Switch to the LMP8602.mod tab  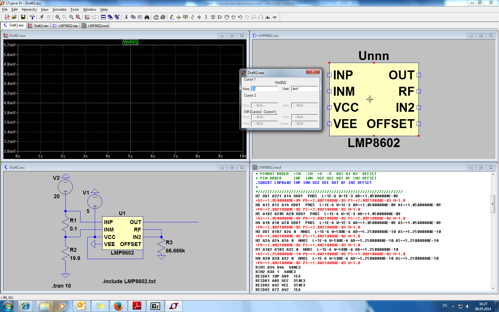(x=95, y=26)
